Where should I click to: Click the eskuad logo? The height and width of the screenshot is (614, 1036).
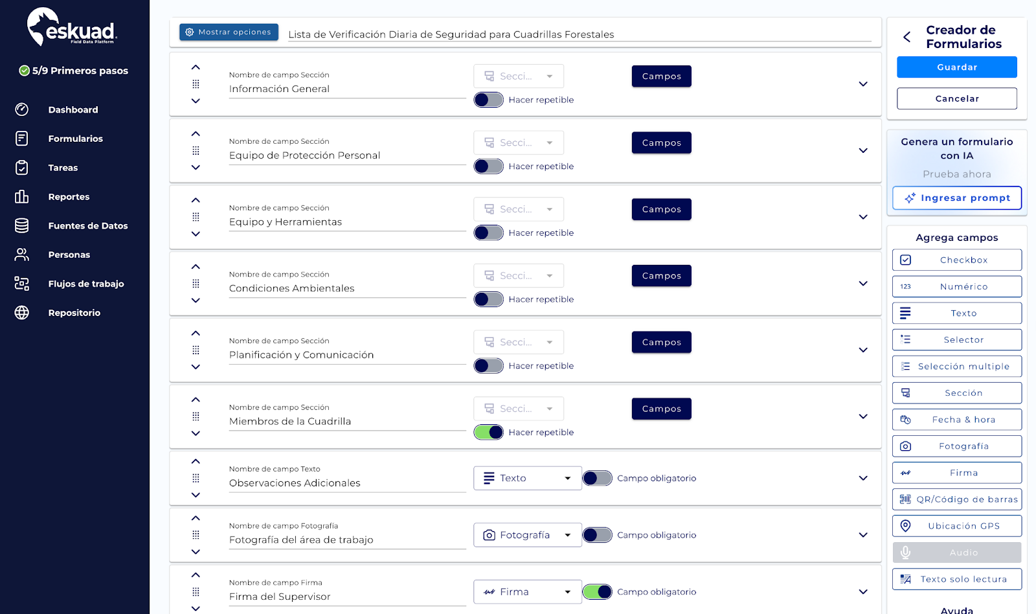click(x=71, y=27)
